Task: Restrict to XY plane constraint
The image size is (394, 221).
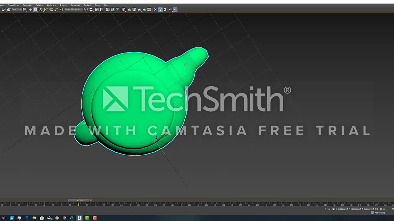Action: pyautogui.click(x=170, y=10)
